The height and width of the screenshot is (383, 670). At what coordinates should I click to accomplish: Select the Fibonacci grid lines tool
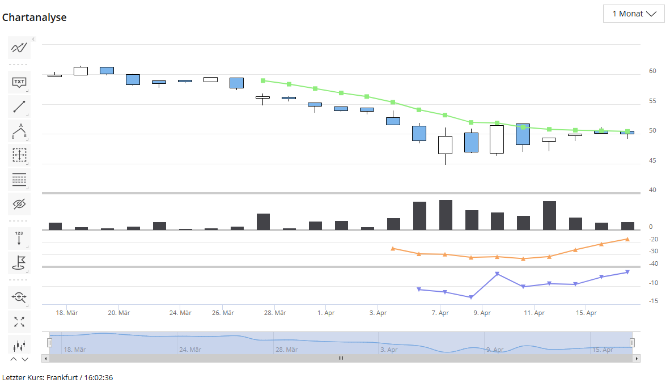pos(19,180)
